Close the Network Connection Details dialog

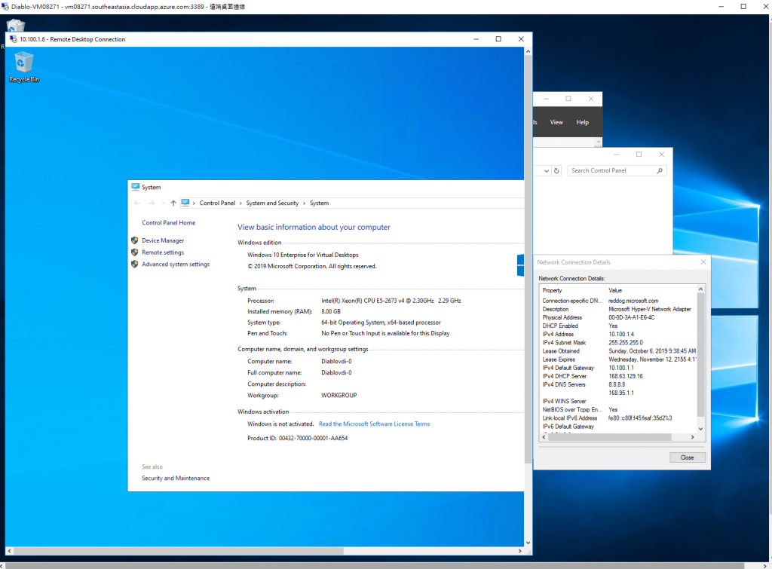tap(688, 457)
